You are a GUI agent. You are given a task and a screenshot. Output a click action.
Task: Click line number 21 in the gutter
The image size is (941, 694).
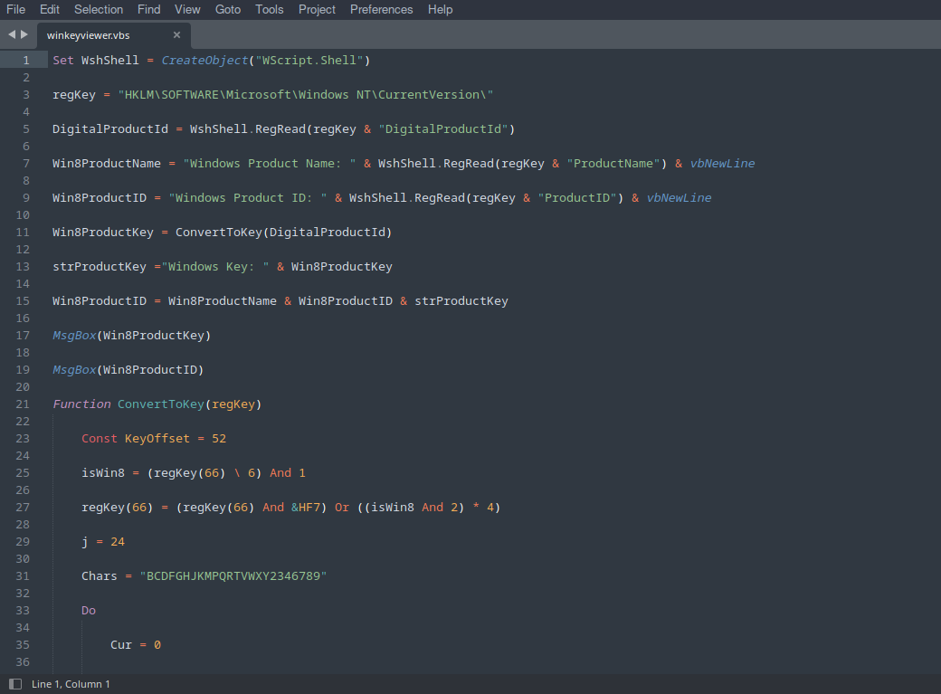click(x=23, y=404)
